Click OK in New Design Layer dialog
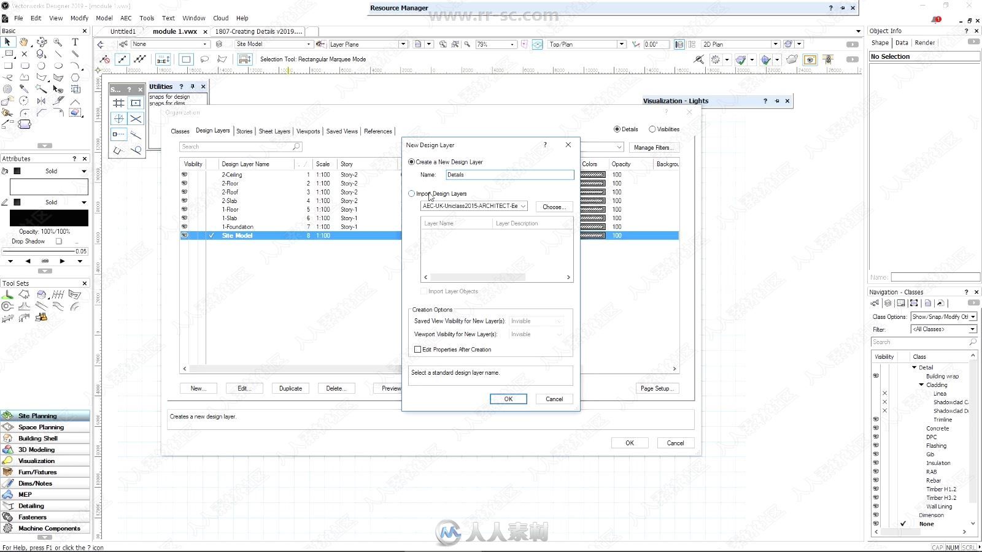Image resolution: width=982 pixels, height=552 pixels. pyautogui.click(x=508, y=399)
